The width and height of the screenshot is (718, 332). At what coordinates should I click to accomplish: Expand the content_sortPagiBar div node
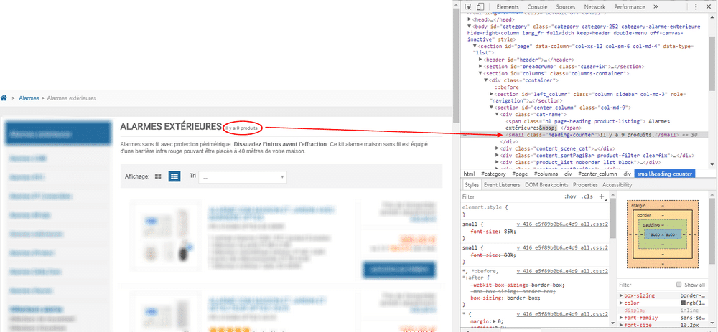pyautogui.click(x=498, y=156)
